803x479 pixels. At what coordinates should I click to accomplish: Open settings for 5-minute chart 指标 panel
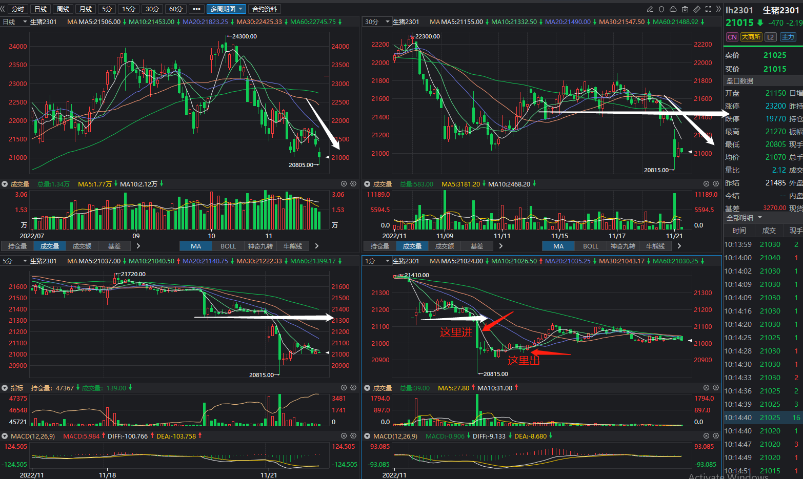coord(353,388)
